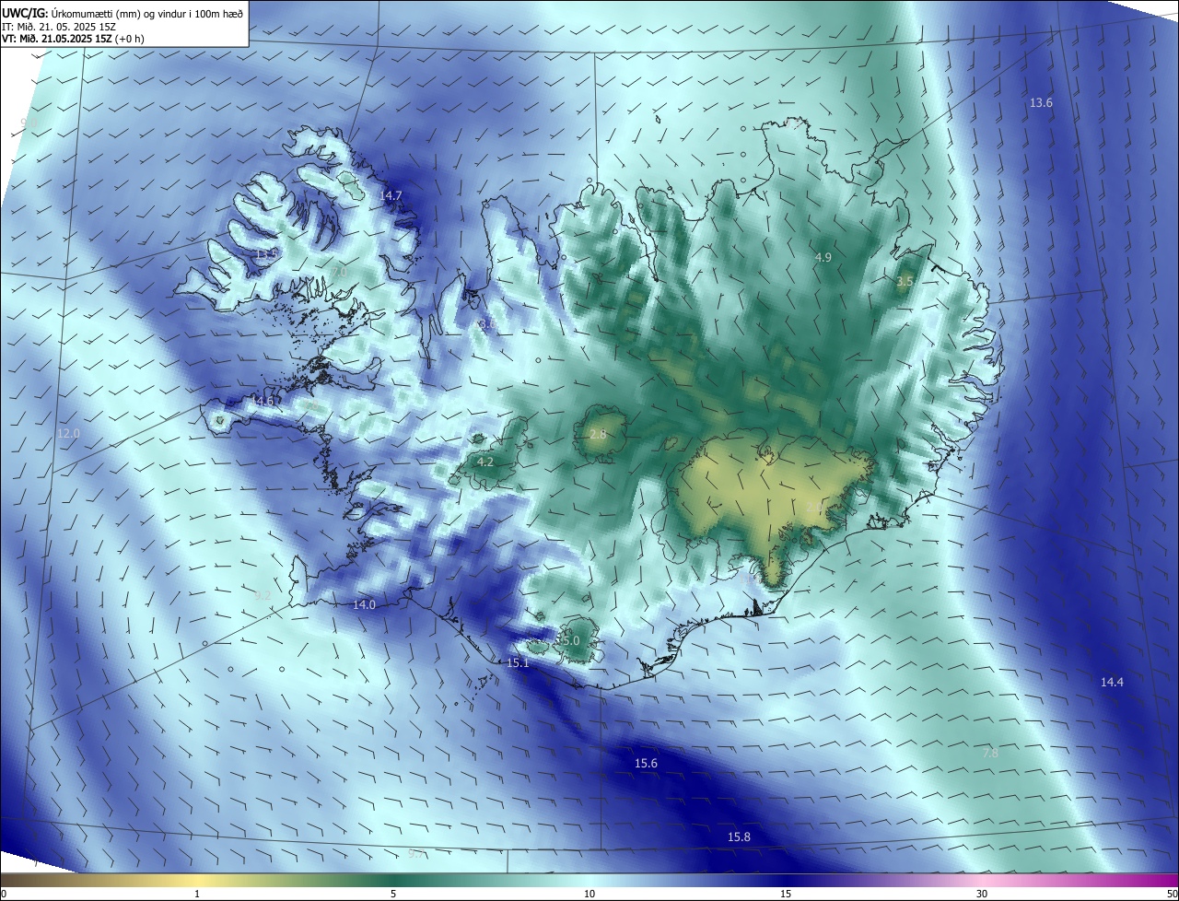
Task: Click the colorbar tick label 5
Action: pos(393,894)
